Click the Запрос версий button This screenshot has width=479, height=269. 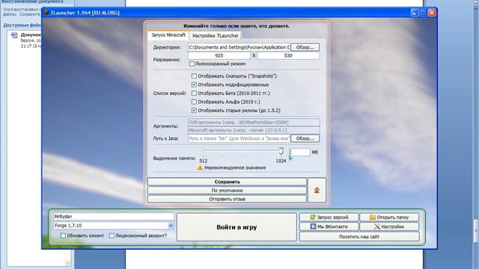coord(329,217)
